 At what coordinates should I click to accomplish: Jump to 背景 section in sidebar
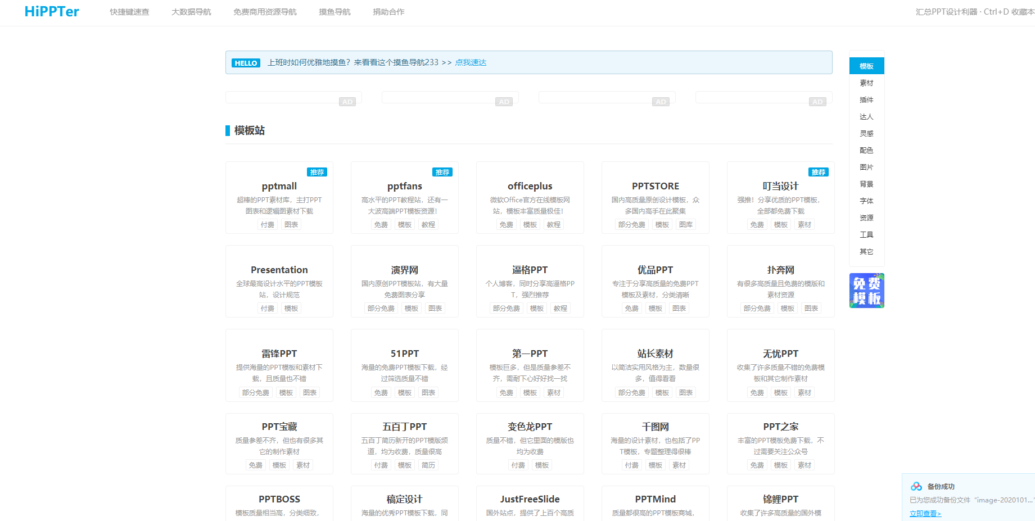(866, 184)
